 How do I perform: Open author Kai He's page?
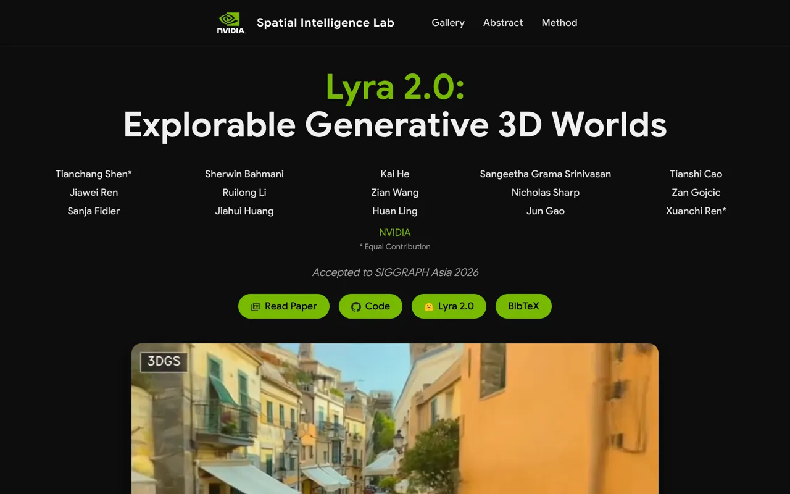[x=395, y=174]
